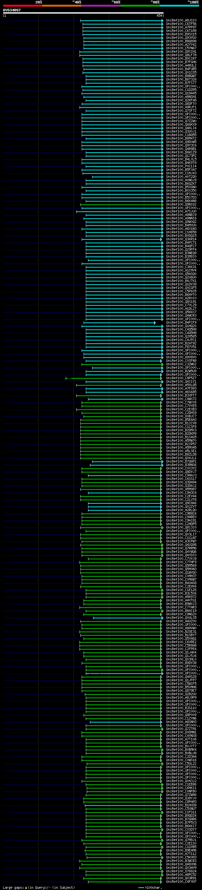Select UniRef100_C8P5Z7 label
Screen dimensions: 202x890
(181, 378)
